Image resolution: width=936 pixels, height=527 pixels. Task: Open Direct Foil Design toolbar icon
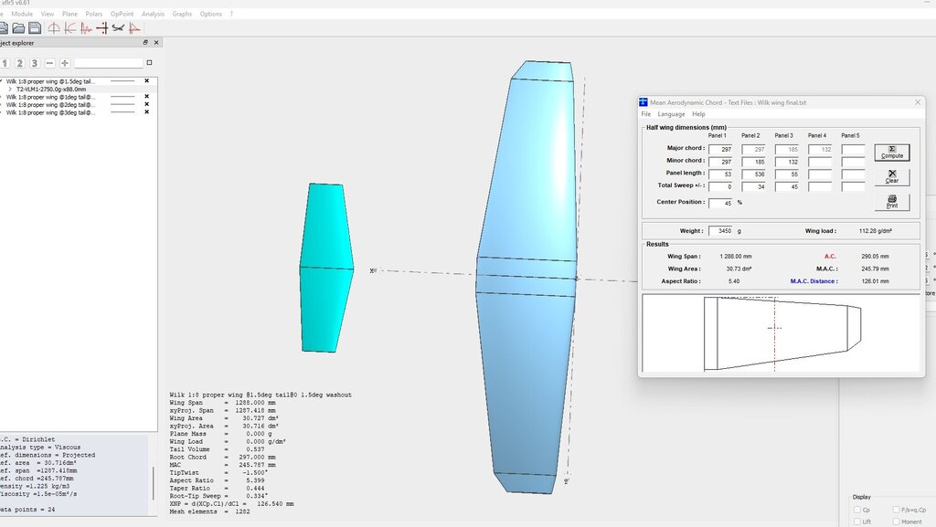(54, 28)
